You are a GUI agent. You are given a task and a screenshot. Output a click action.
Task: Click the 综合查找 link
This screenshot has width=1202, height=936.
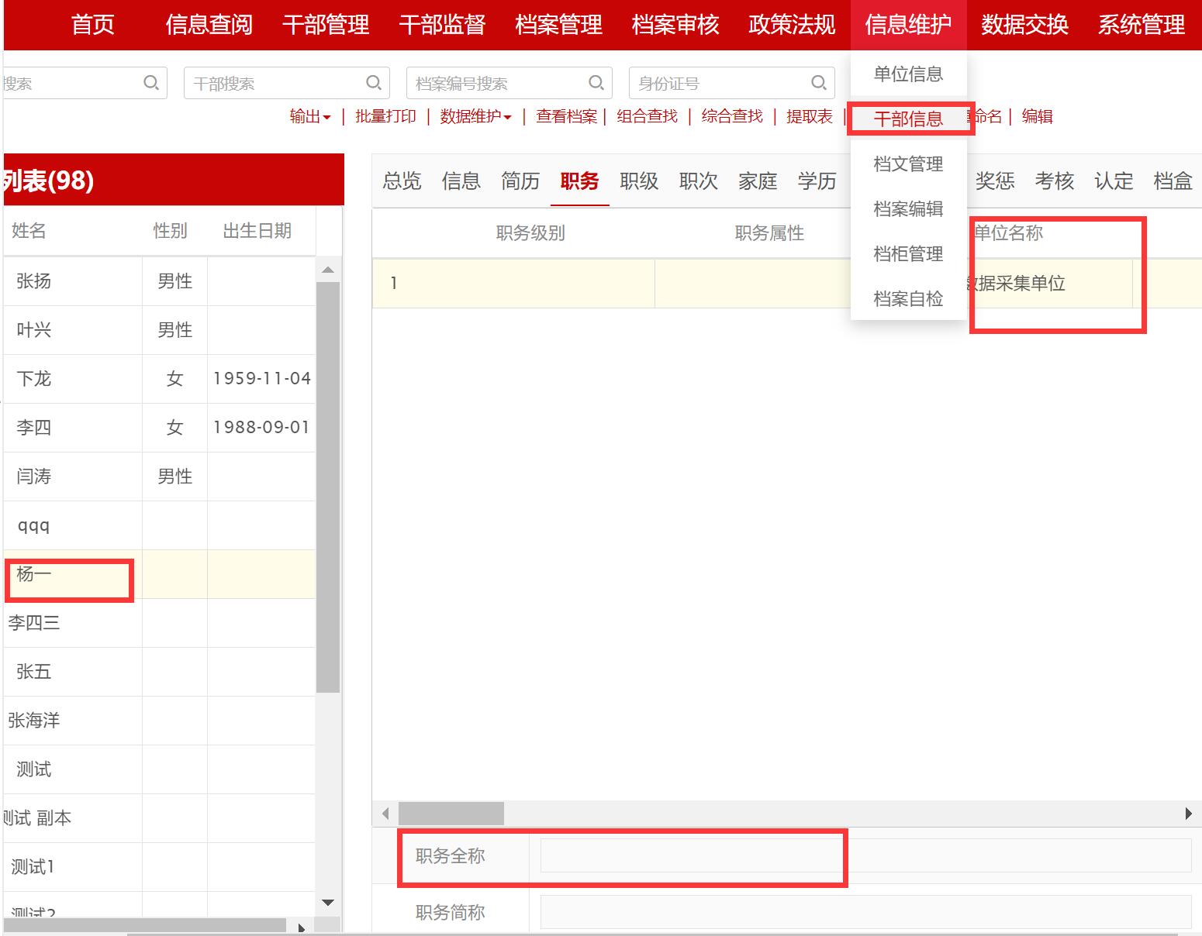(x=731, y=117)
